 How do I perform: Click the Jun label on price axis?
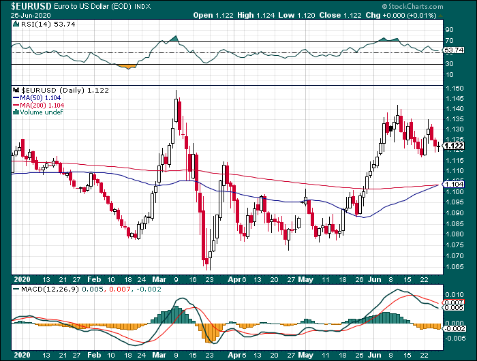coord(375,279)
